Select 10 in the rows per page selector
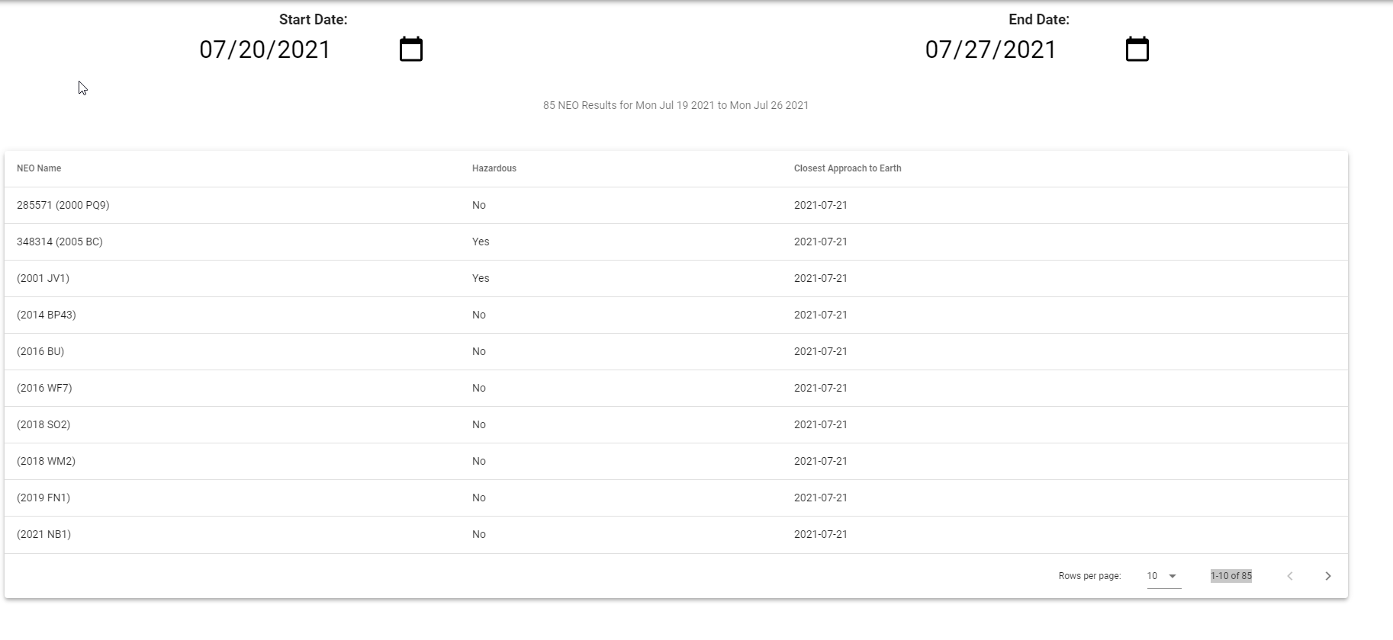 coord(1152,576)
